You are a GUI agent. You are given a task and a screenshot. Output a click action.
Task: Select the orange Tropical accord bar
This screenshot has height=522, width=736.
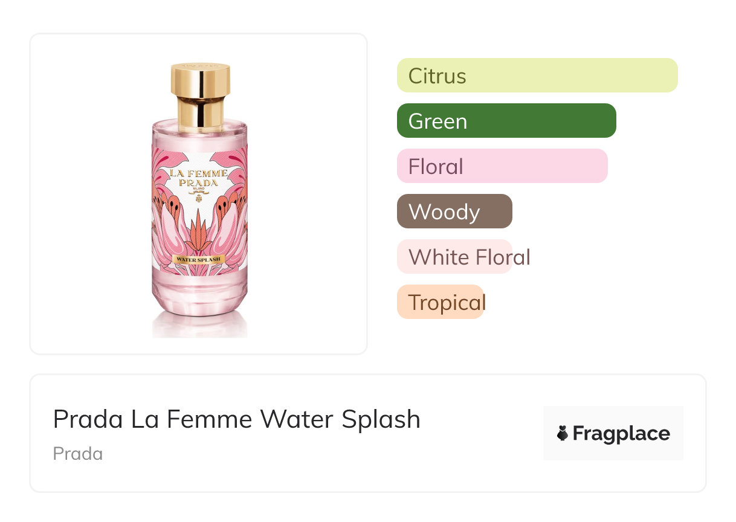(x=440, y=302)
